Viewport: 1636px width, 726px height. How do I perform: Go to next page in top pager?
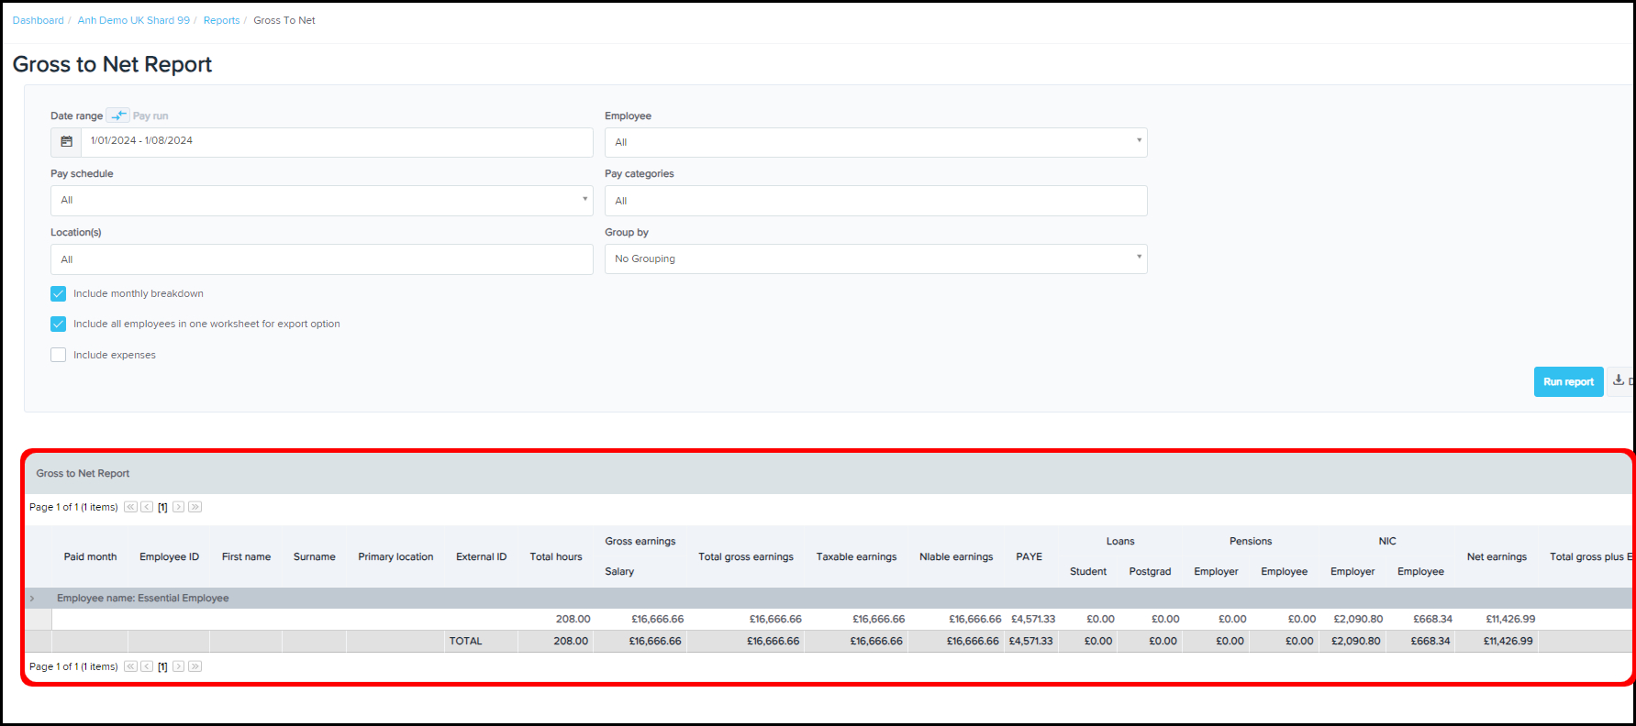(179, 507)
